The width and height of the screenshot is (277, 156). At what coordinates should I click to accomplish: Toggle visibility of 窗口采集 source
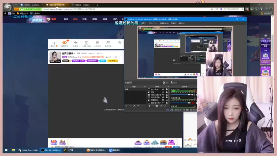pos(163,89)
